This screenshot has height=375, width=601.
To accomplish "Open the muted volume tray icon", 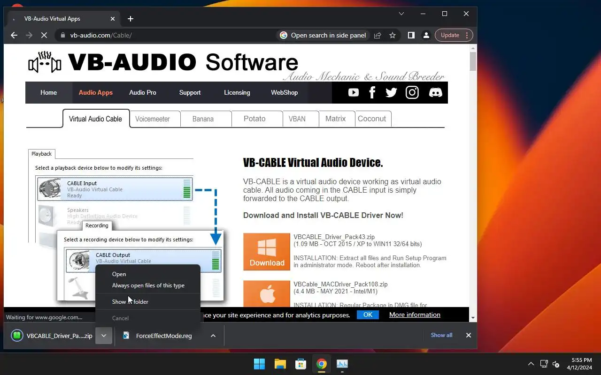I will point(556,364).
